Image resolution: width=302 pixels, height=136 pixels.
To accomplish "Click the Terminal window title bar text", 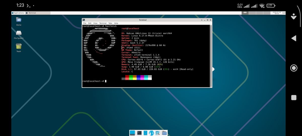I will pyautogui.click(x=143, y=20).
